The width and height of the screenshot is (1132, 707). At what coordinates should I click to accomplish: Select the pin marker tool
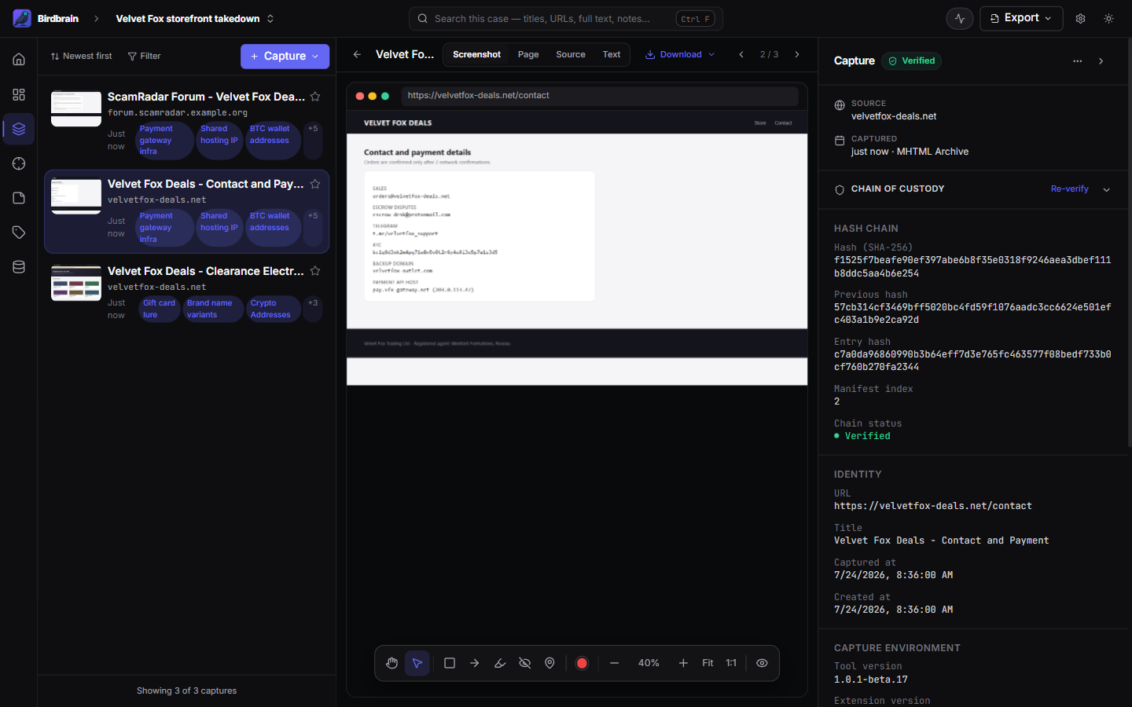pyautogui.click(x=550, y=663)
